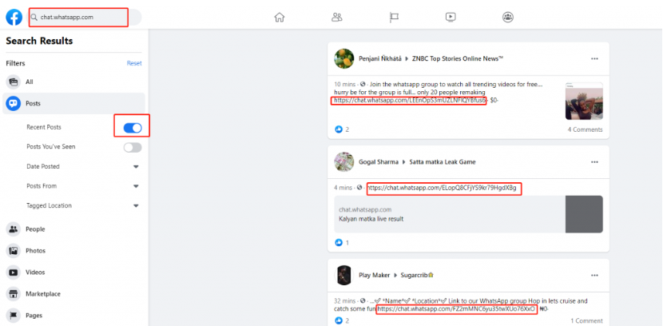The height and width of the screenshot is (326, 663).
Task: Open Penjani Ñkhátá profile name link
Action: pos(380,59)
